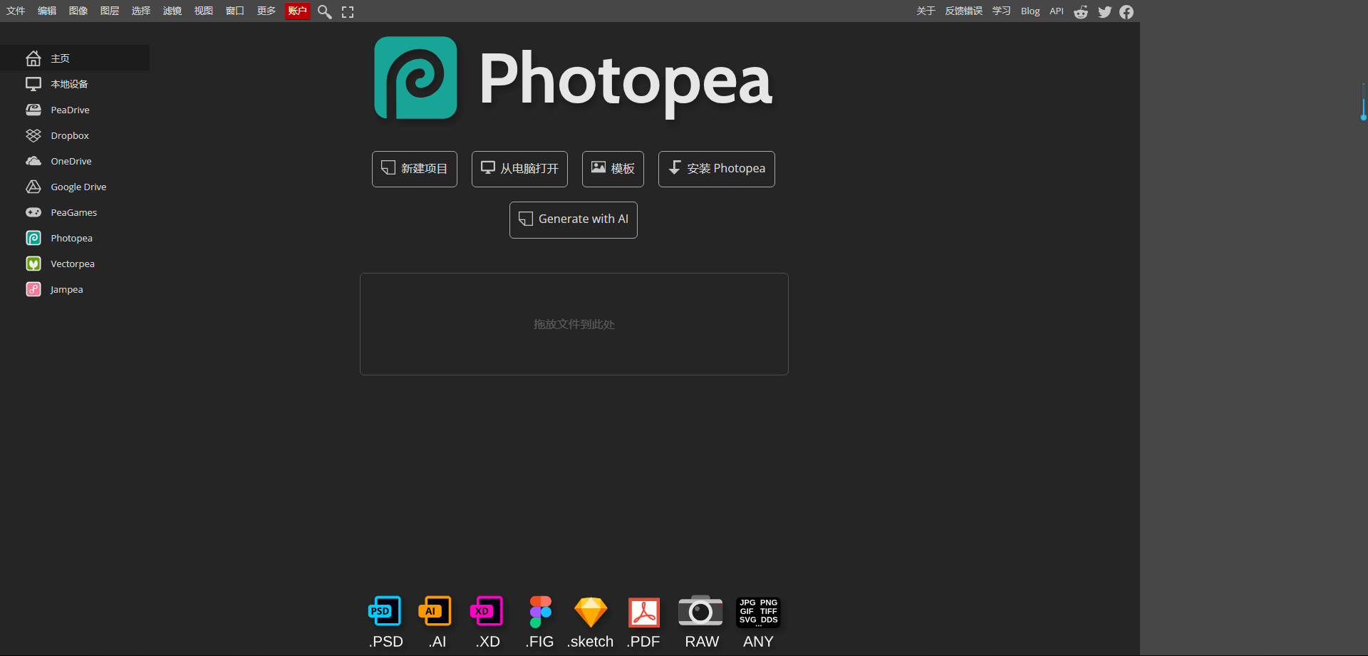Click Generate with AI button

point(574,219)
